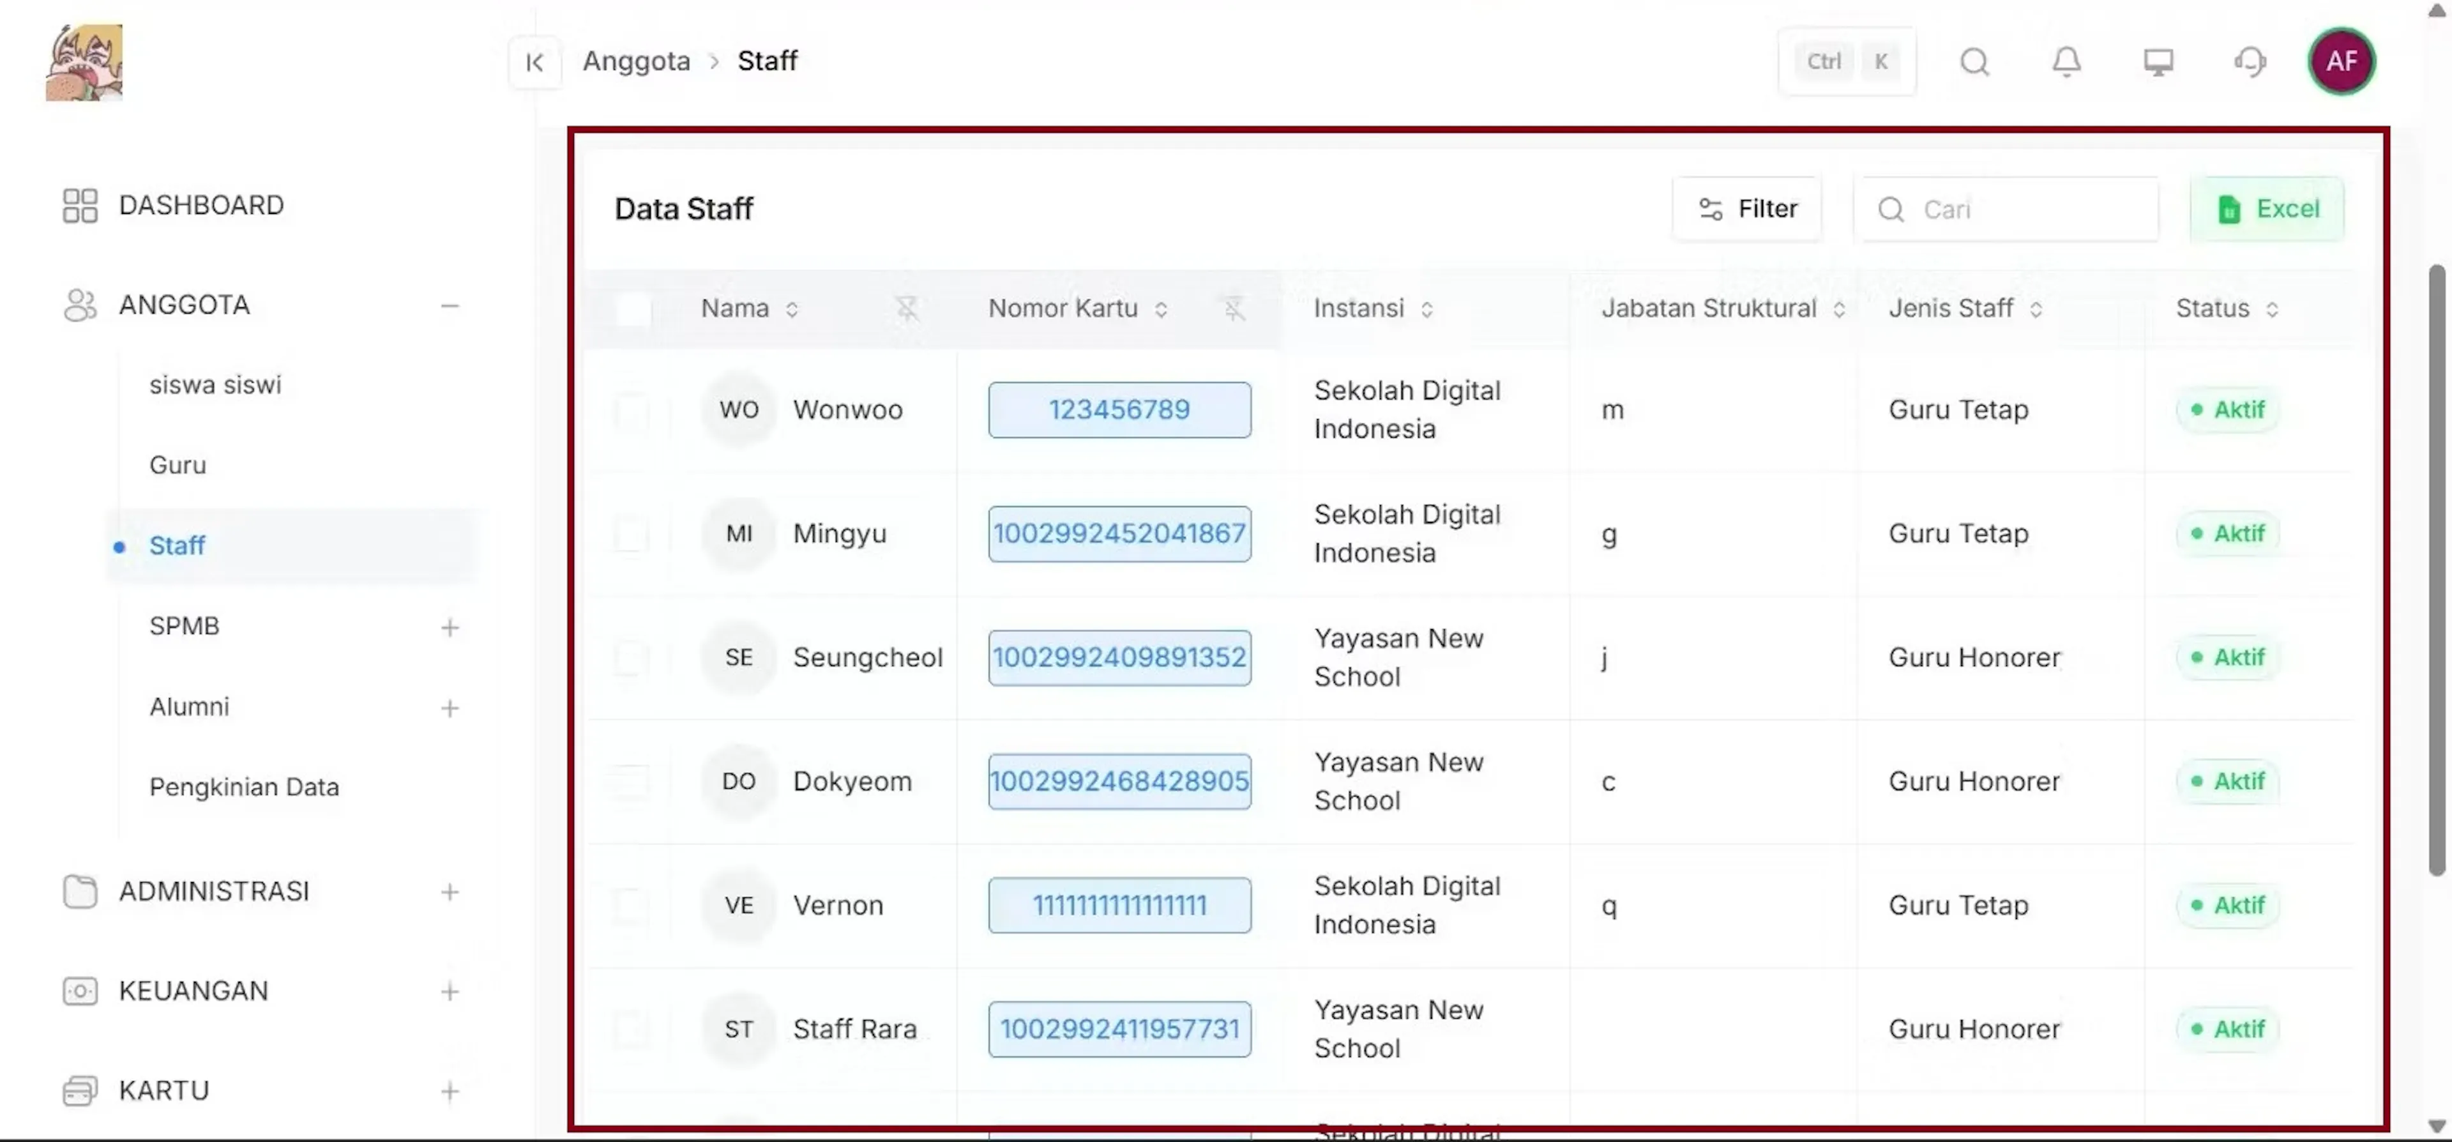Click the Administrasi folder icon
The image size is (2452, 1142).
click(80, 892)
